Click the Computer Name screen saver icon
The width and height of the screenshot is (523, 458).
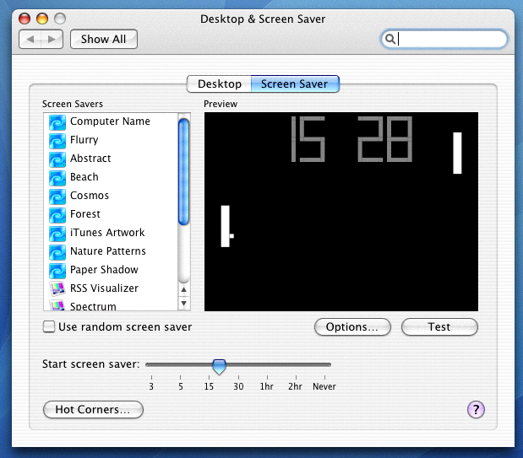pyautogui.click(x=57, y=122)
